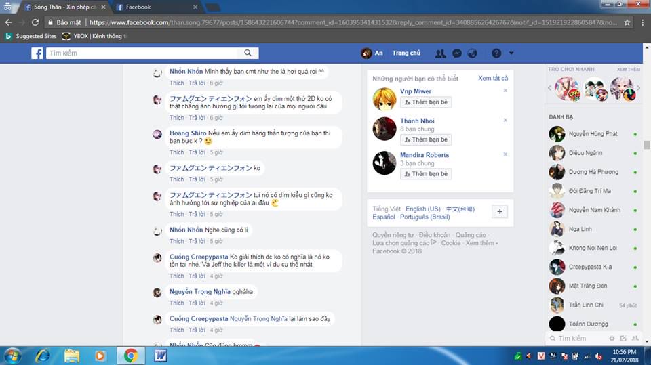Dismiss the Thánh Nhọi friend suggestion
This screenshot has width=651, height=365.
[505, 120]
